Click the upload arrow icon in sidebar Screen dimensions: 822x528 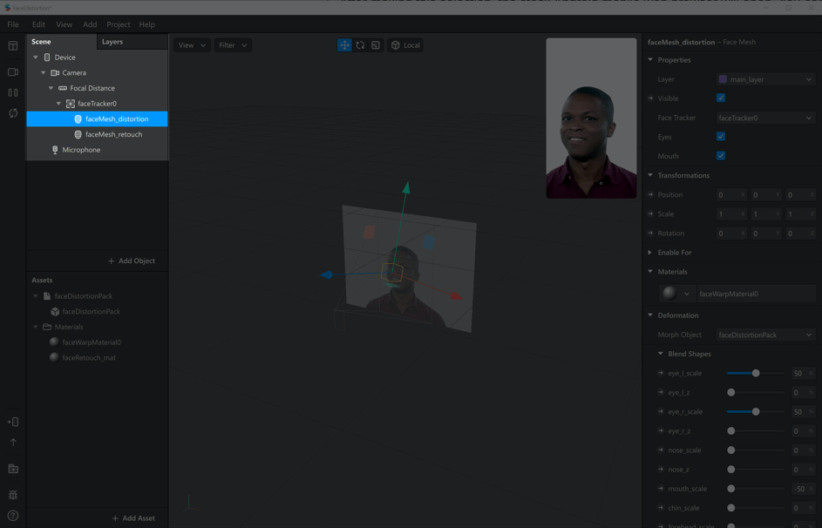(13, 443)
